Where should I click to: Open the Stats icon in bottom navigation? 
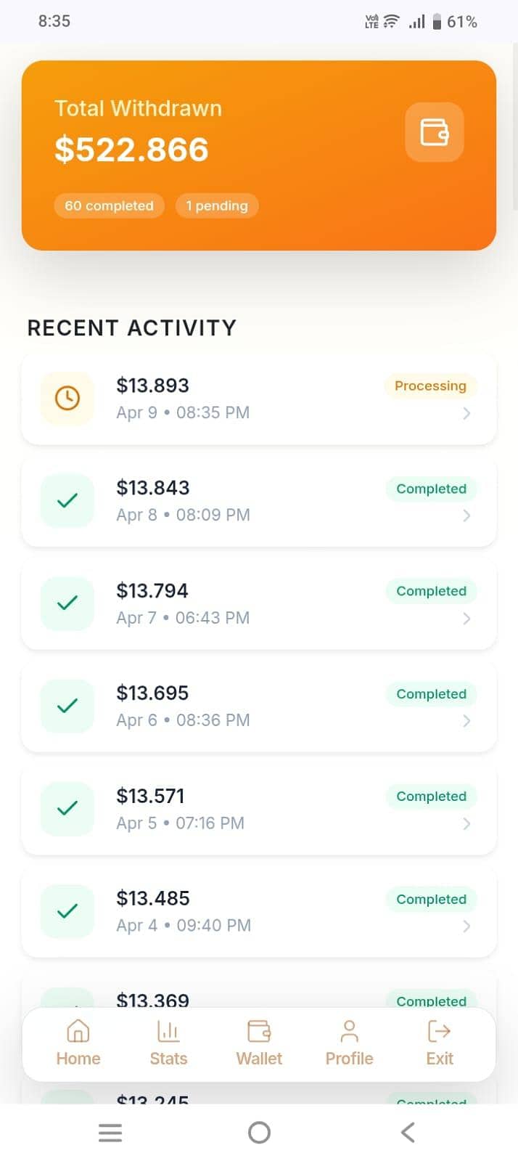tap(168, 1043)
